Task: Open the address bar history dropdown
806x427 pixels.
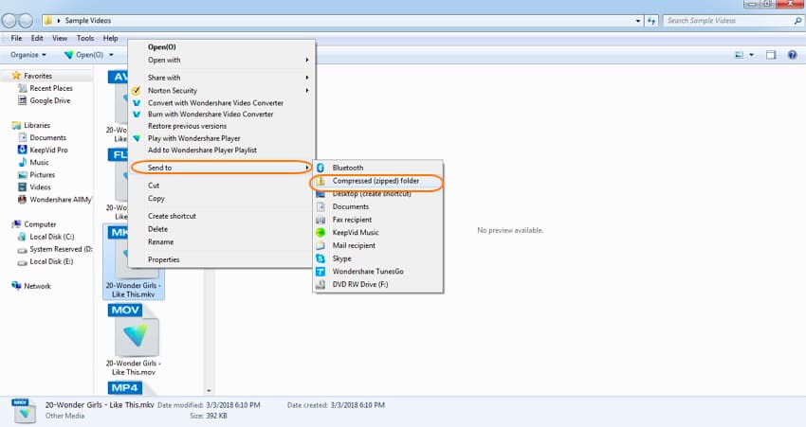Action: coord(638,21)
